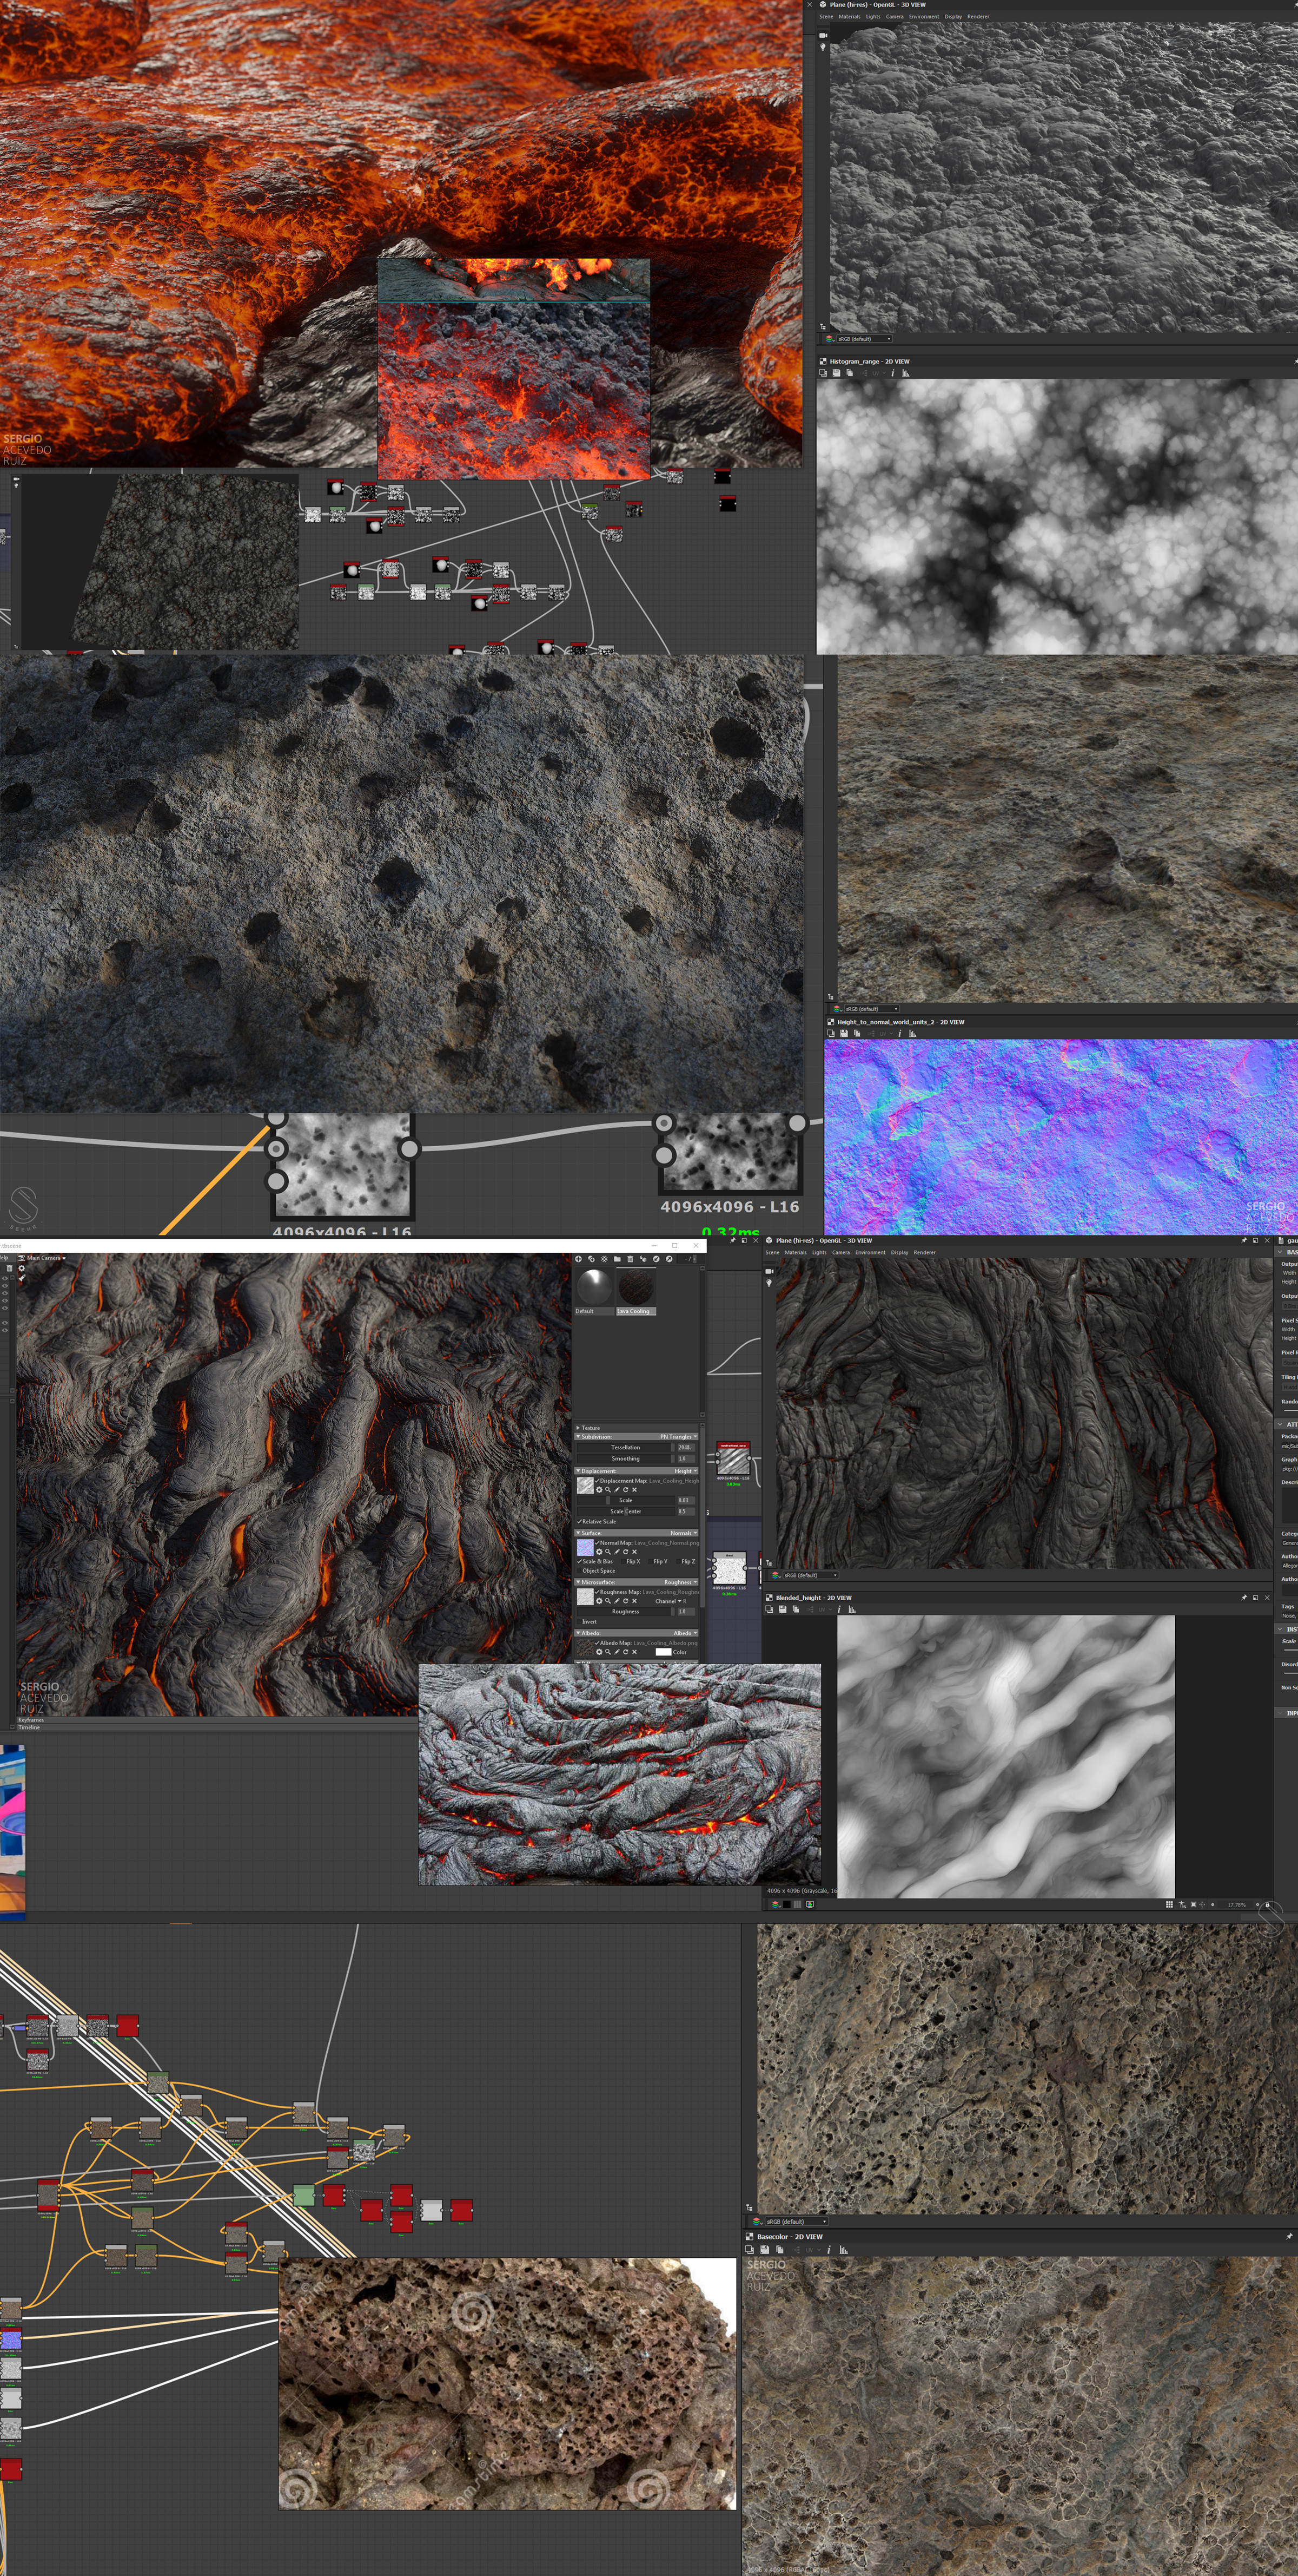The image size is (1298, 2576).
Task: Toggle the Albedo Map checkbox
Action: 597,1644
